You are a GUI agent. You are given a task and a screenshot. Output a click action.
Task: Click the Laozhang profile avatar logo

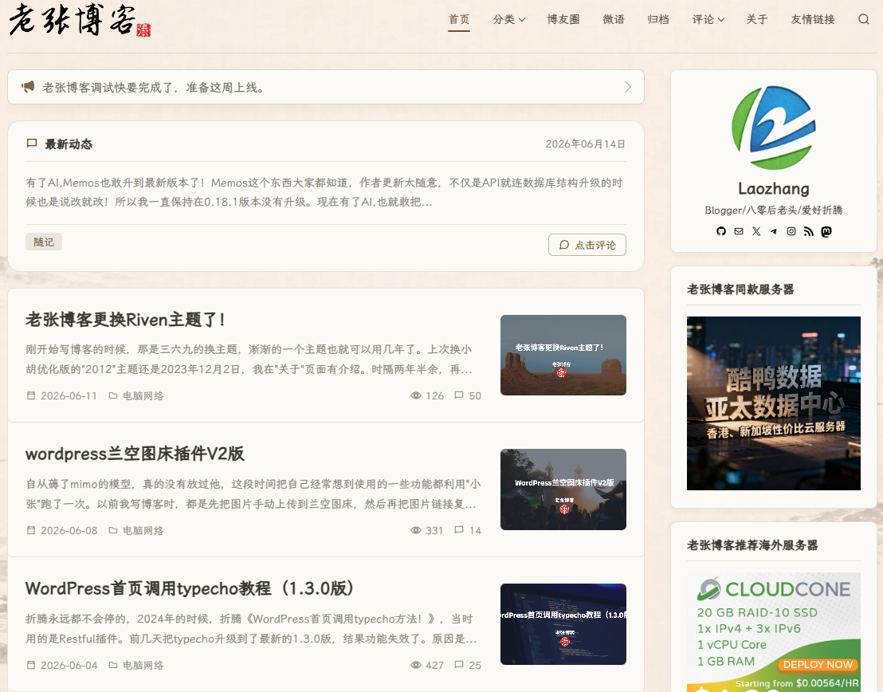[x=773, y=128]
